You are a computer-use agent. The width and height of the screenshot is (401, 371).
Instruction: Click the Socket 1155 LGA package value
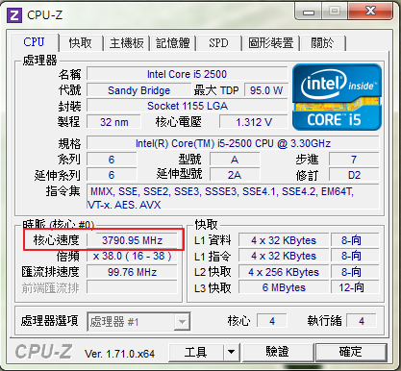[x=188, y=106]
